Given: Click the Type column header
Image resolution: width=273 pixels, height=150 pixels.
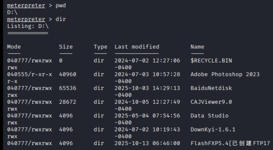Looking at the screenshot, I should [x=100, y=47].
